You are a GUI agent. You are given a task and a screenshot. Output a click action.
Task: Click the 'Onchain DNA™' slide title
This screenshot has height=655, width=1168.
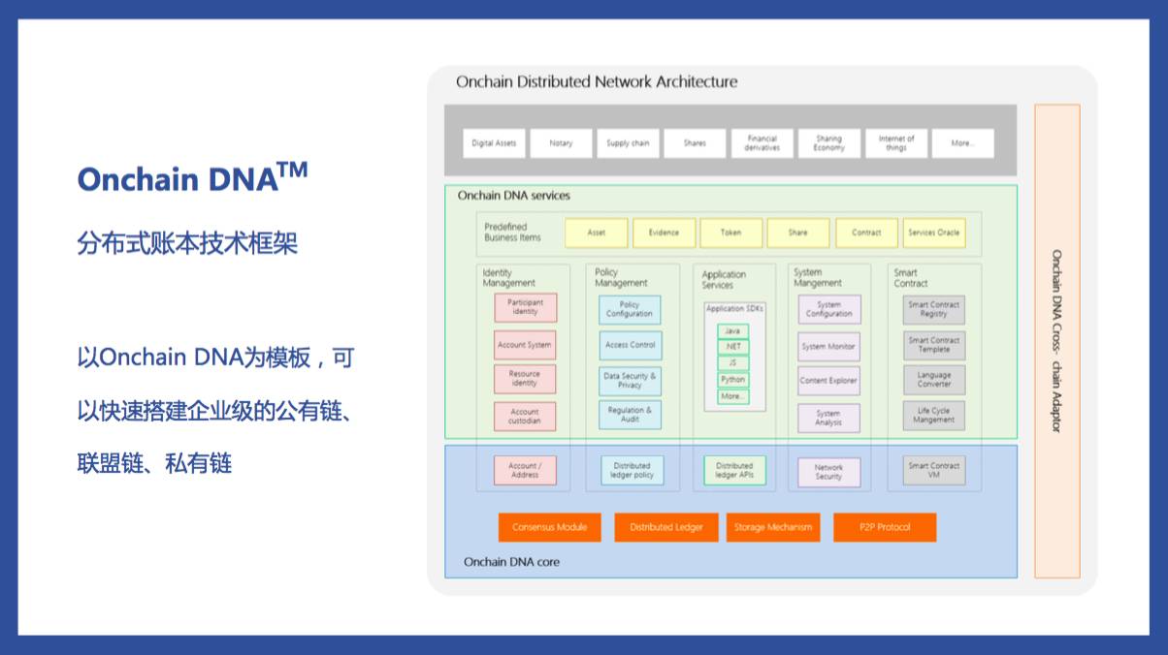(192, 177)
